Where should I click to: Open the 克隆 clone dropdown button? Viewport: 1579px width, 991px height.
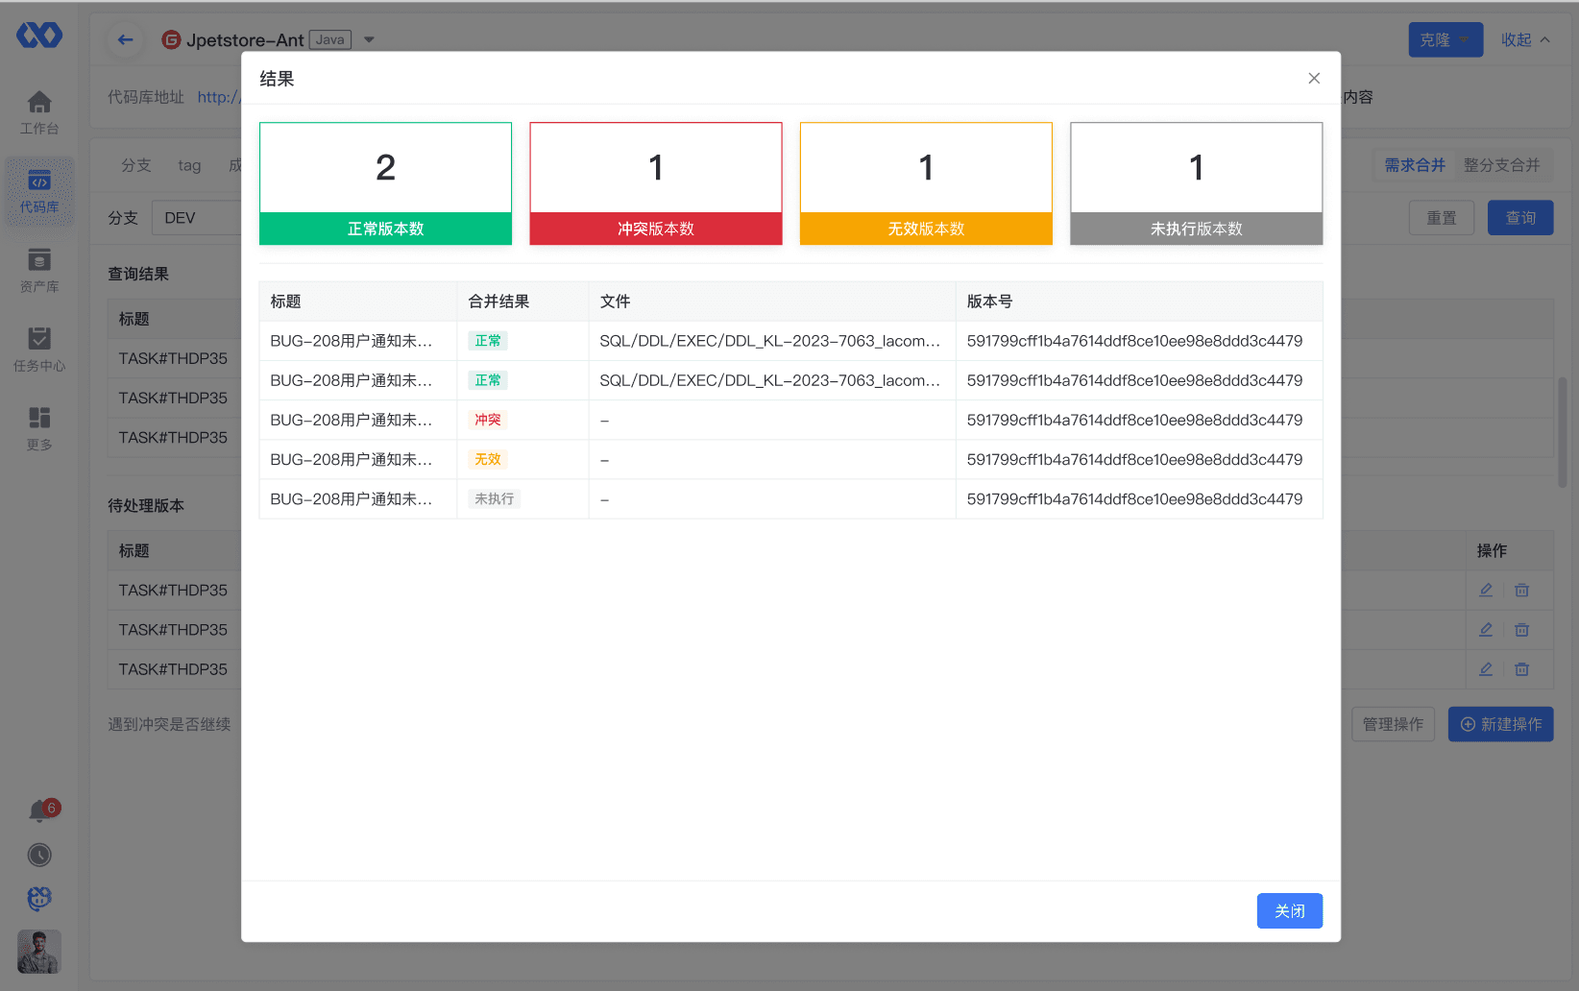tap(1445, 39)
